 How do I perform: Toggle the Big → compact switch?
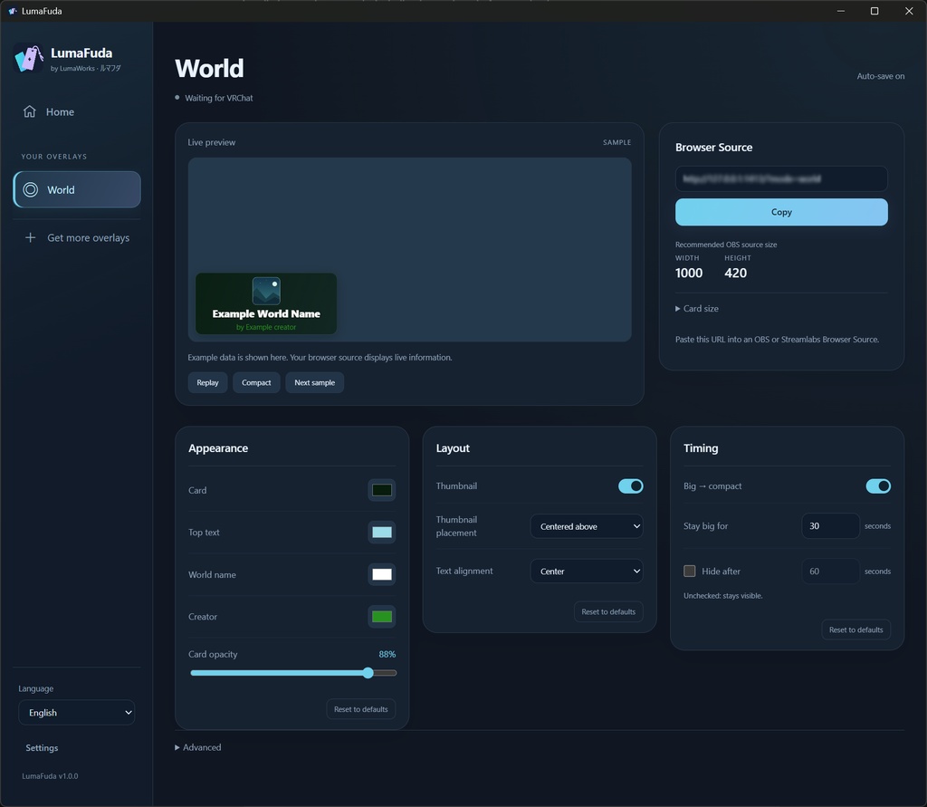(878, 485)
